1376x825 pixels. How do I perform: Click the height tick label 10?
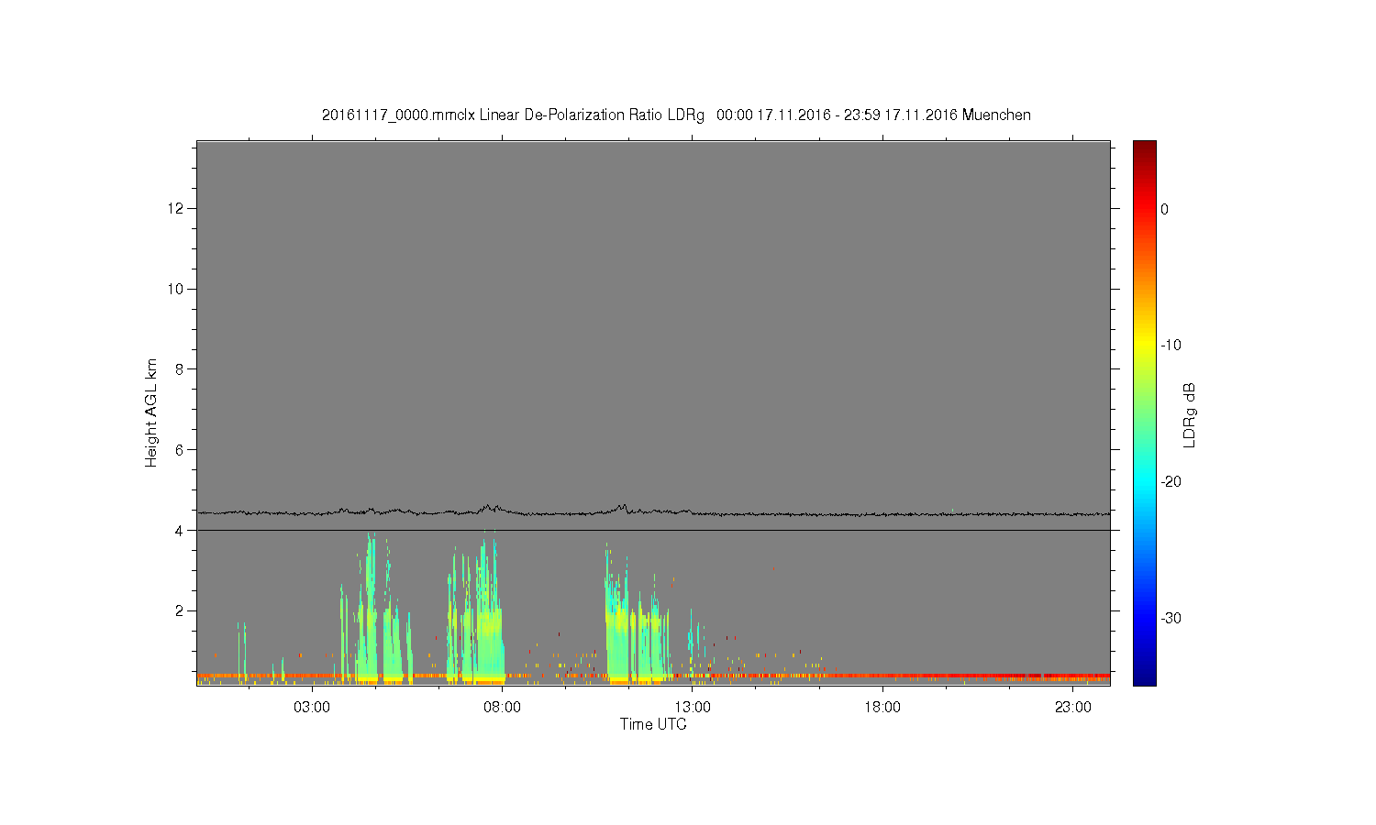coord(176,289)
